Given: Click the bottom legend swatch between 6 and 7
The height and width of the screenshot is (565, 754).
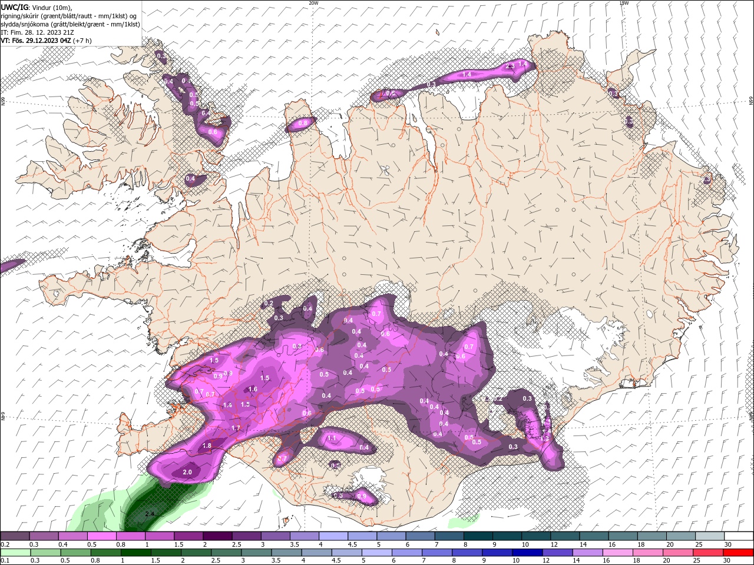Looking at the screenshot, I should [406, 553].
